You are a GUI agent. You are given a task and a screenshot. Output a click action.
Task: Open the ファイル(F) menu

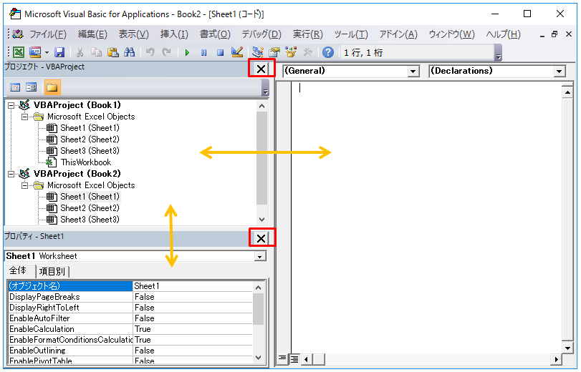[x=48, y=34]
